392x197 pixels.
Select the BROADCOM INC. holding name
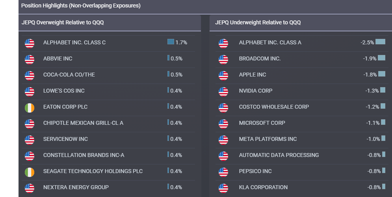260,58
